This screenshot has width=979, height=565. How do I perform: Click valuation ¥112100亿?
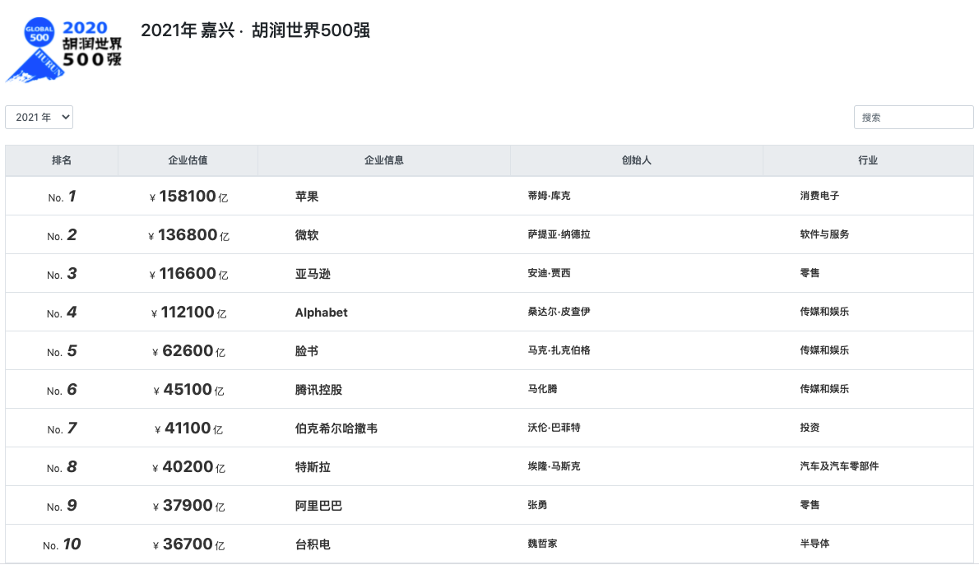pyautogui.click(x=188, y=313)
